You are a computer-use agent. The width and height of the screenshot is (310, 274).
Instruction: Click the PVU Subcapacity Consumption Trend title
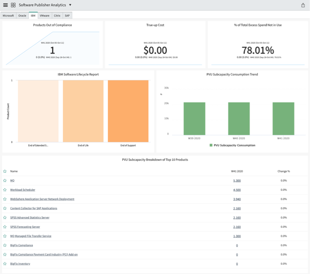point(232,74)
